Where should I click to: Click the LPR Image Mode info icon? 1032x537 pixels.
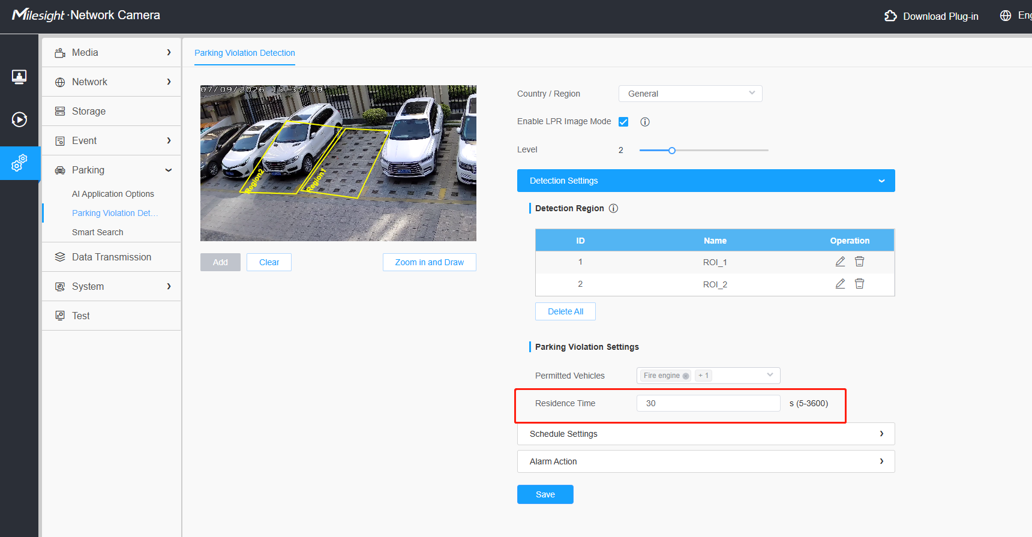tap(645, 122)
